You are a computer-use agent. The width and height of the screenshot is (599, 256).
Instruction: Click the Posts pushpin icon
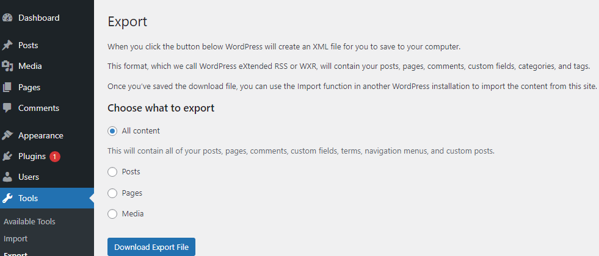[x=7, y=45]
